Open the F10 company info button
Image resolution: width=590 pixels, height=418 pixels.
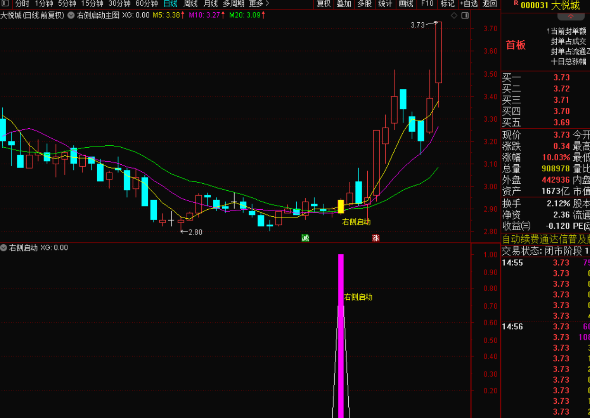pos(427,4)
